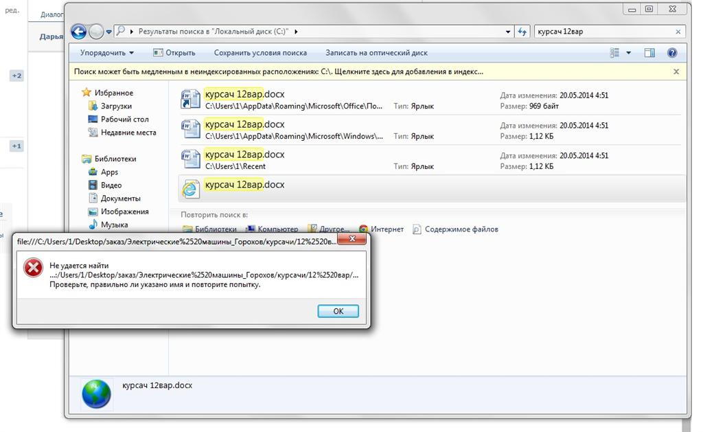This screenshot has width=703, height=432.
Task: Open 'Недавние места' in the sidebar
Action: tap(128, 133)
